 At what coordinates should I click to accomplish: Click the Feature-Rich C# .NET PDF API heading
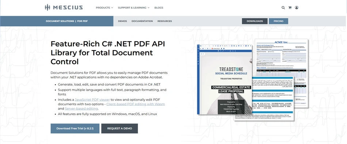click(108, 53)
